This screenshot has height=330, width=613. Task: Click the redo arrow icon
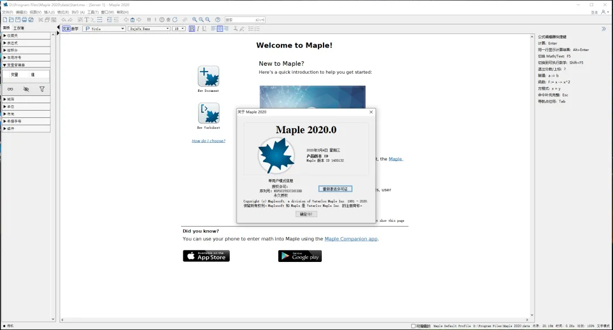(x=70, y=19)
